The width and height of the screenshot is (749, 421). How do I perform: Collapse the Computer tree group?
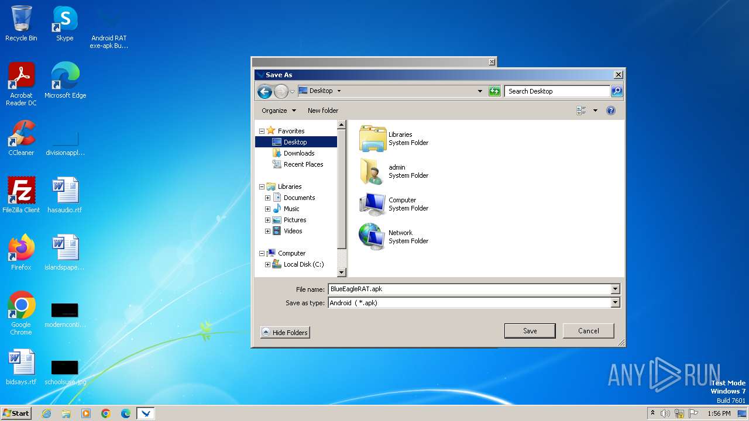(x=262, y=253)
